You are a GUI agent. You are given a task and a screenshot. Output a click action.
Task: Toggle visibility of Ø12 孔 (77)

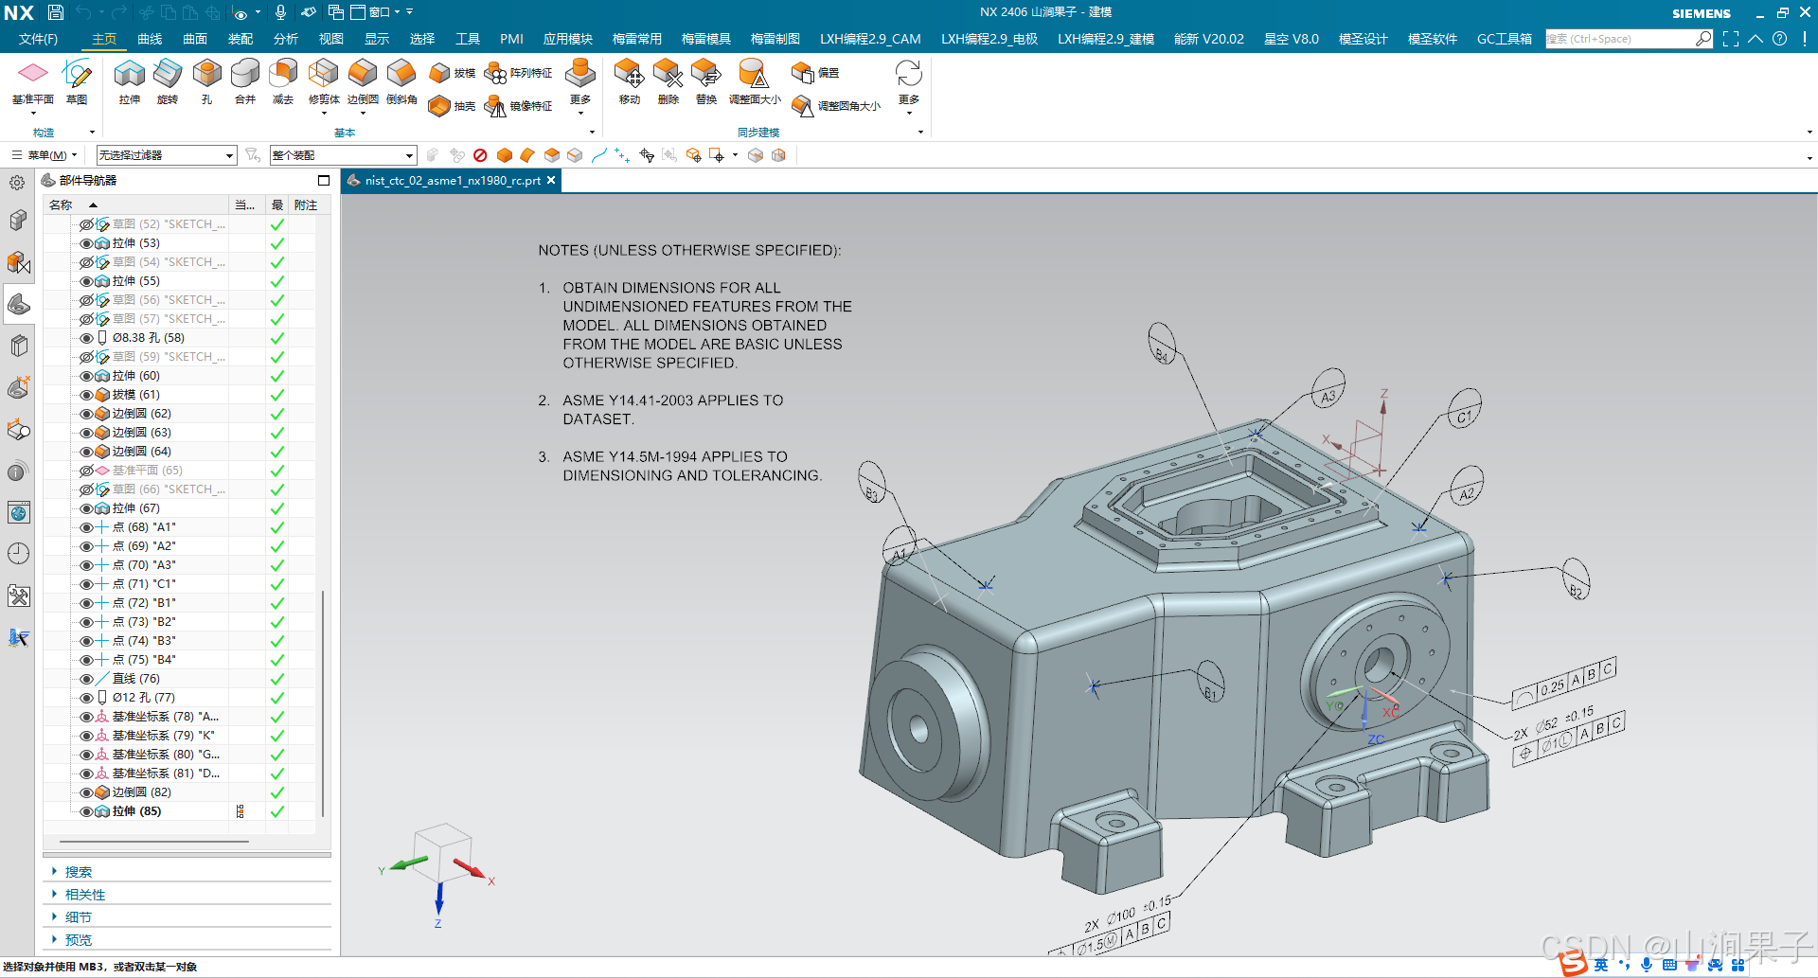[86, 698]
